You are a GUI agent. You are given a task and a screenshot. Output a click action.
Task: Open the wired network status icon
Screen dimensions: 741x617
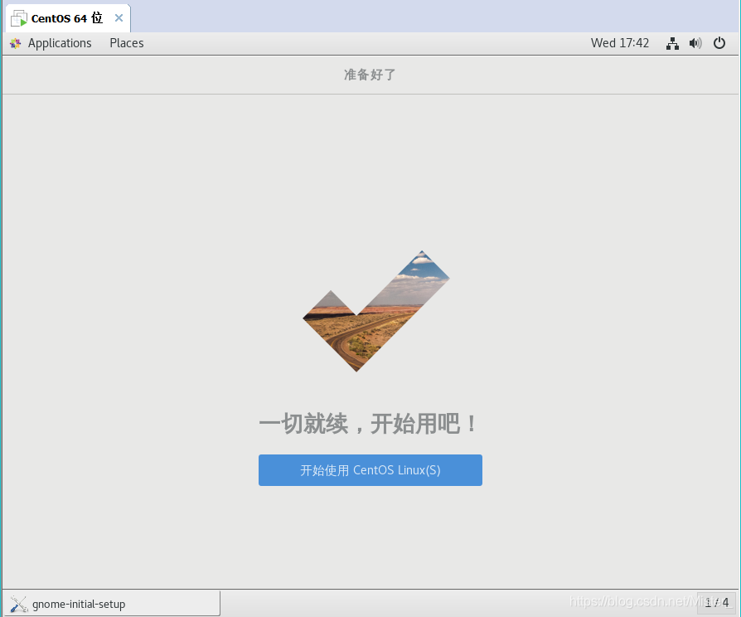tap(672, 43)
